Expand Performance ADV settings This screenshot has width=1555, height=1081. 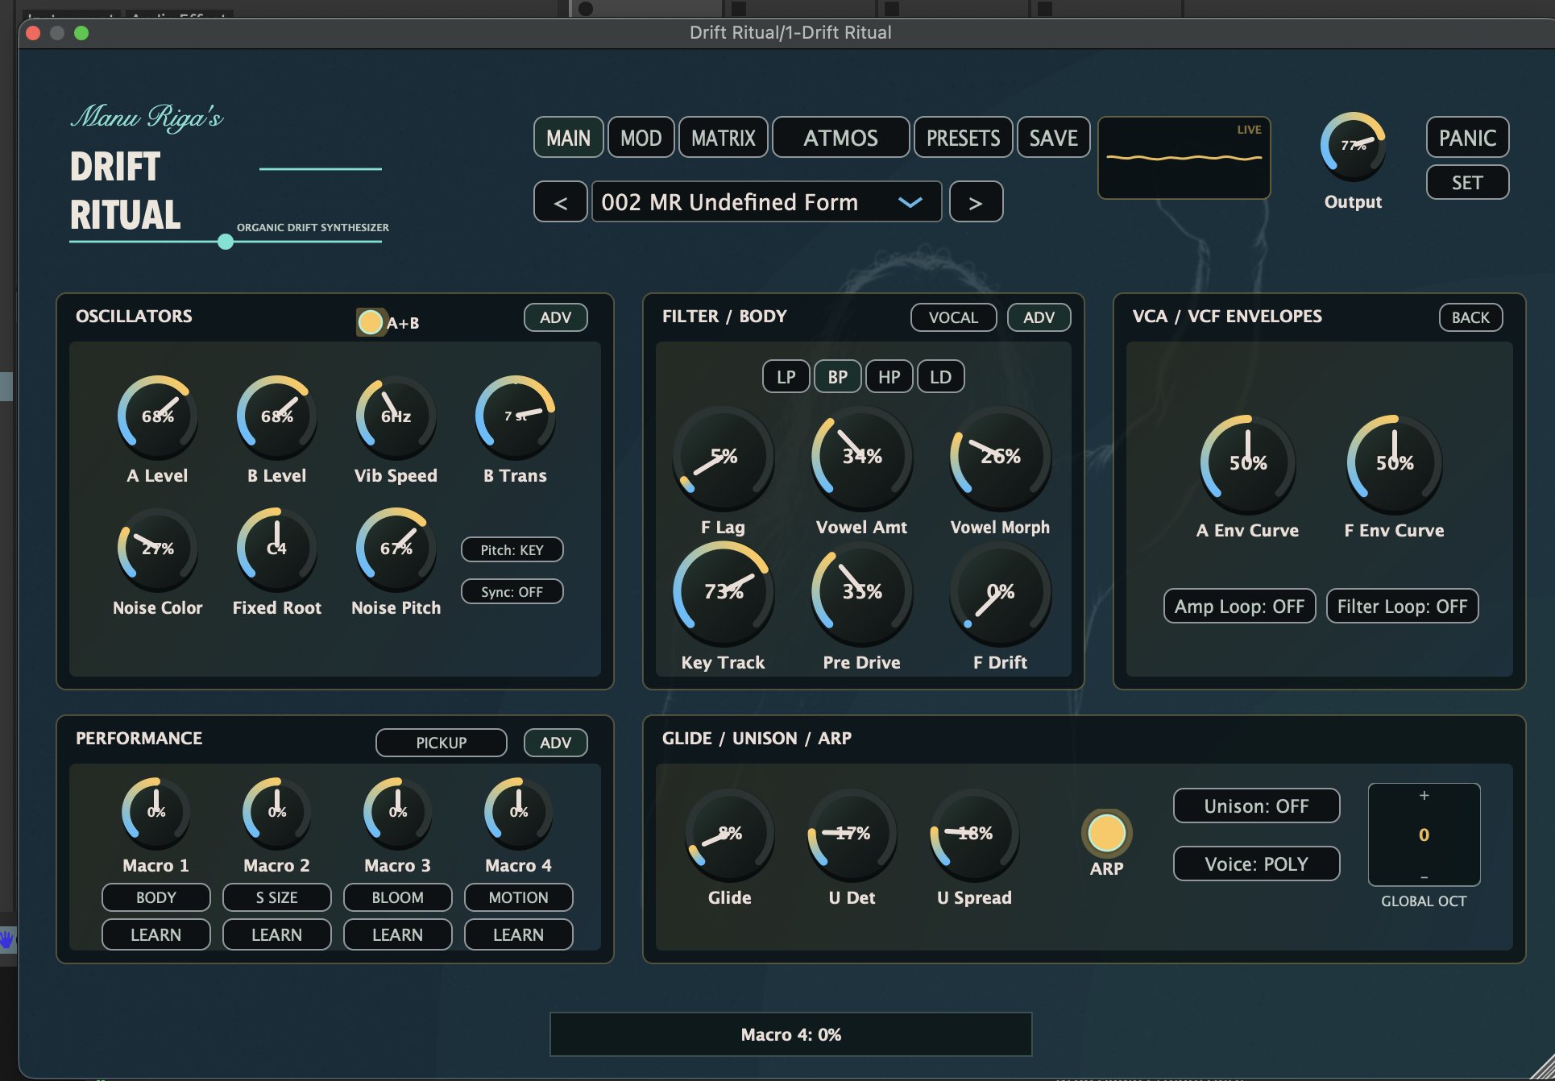coord(556,743)
